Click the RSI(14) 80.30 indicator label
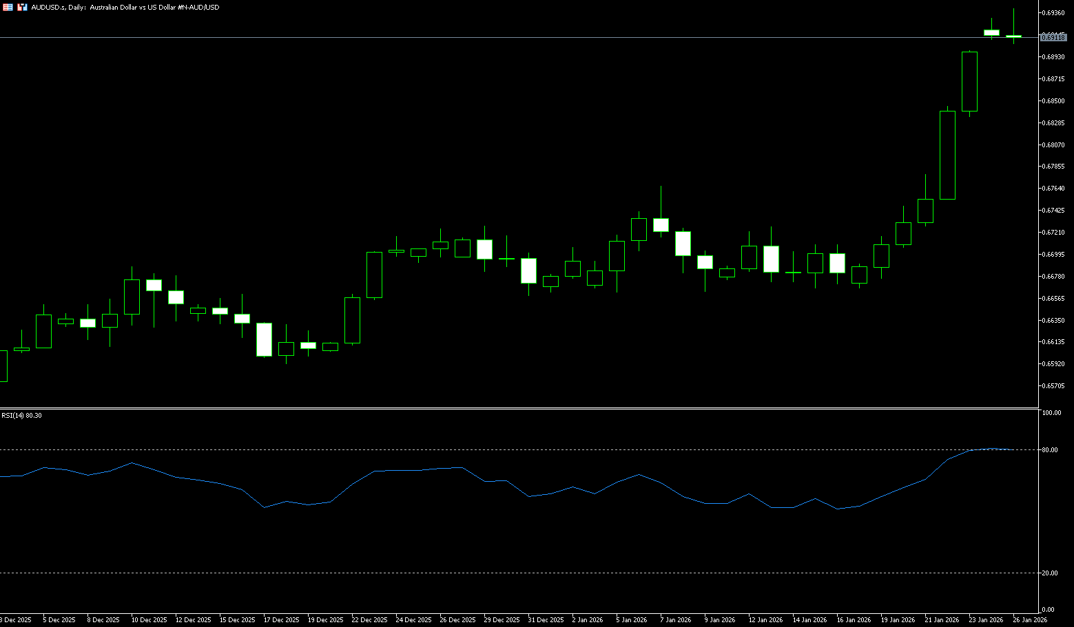The width and height of the screenshot is (1074, 627). tap(21, 415)
